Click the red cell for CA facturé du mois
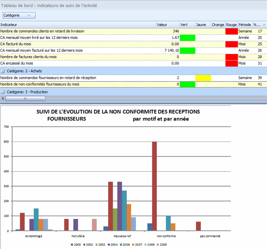The height and width of the screenshot is (249, 267). pos(231,44)
